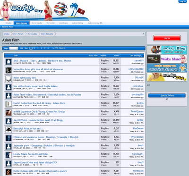Click the red Log in button

tap(167, 38)
